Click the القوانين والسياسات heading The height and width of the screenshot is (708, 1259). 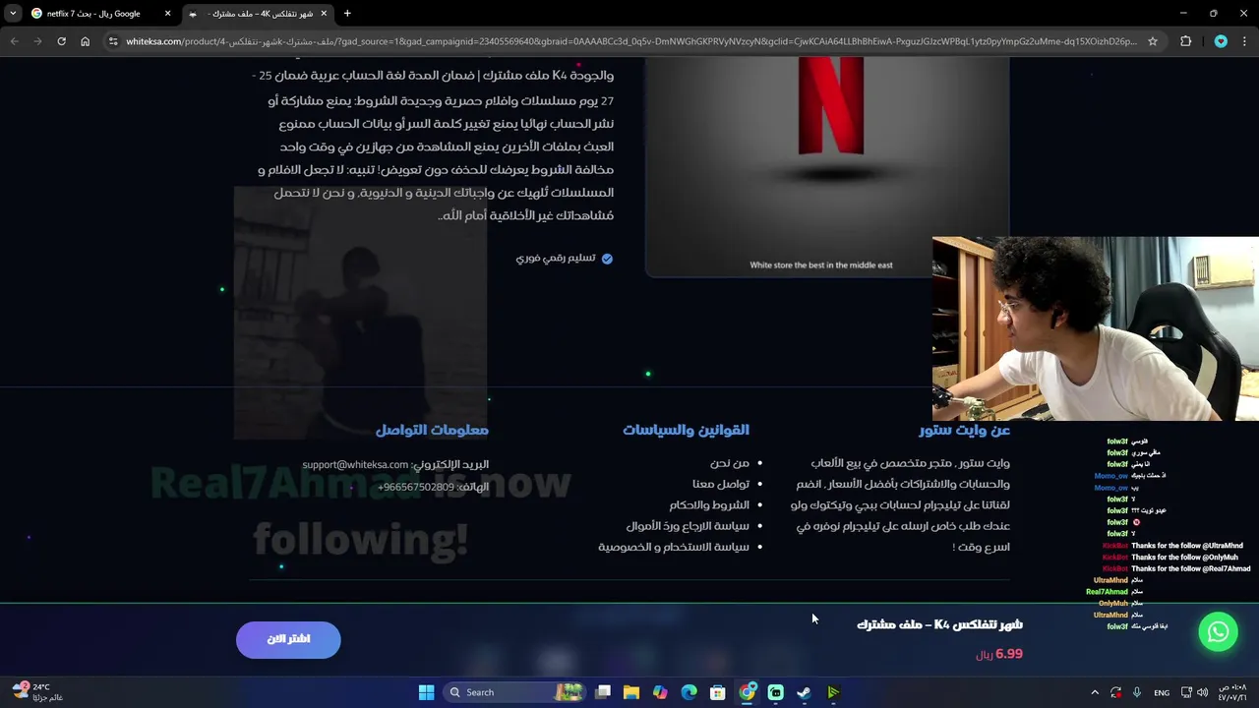tap(686, 430)
